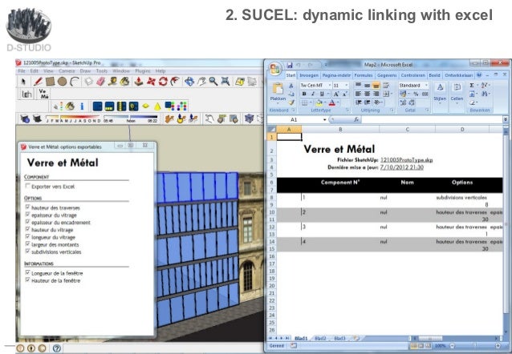Select the pink Eraser tool

[x=100, y=82]
